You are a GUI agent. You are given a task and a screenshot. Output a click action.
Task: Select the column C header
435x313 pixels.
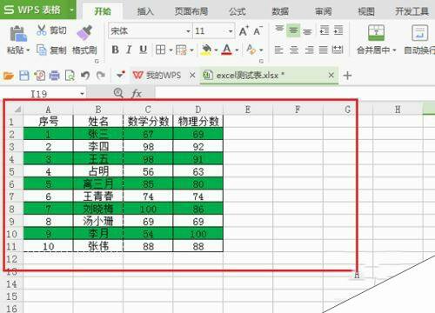click(148, 110)
